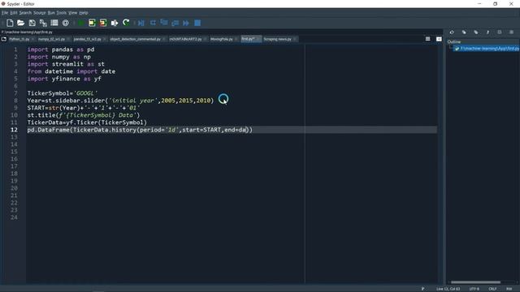The width and height of the screenshot is (520, 292).
Task: Open the tab browser at left of tabs
Action: tap(3, 39)
